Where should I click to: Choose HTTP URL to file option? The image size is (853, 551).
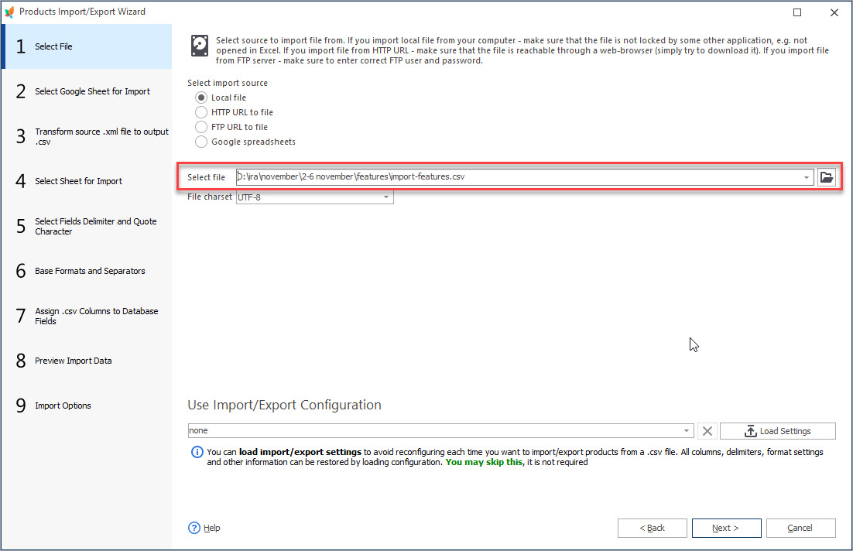point(201,112)
